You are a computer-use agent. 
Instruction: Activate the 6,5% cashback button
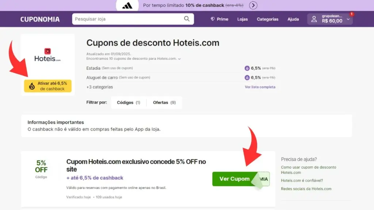[x=48, y=86]
